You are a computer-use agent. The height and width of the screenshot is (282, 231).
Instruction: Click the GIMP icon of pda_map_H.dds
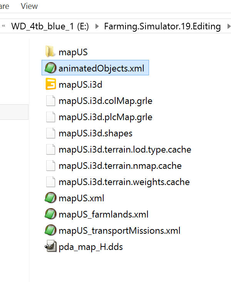(x=50, y=246)
